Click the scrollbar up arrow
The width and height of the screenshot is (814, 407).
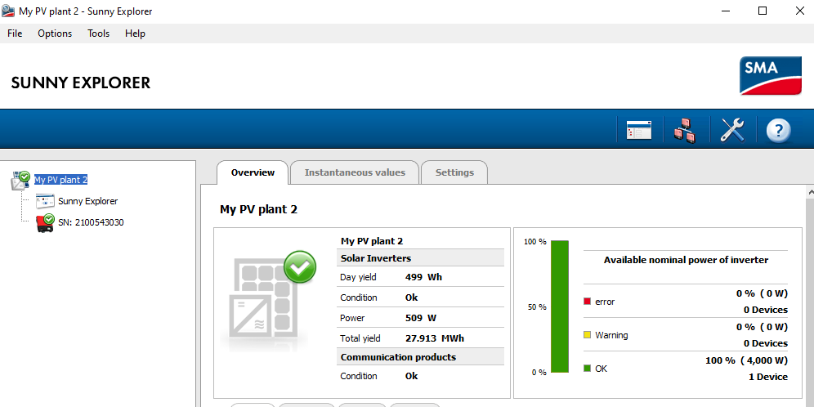pyautogui.click(x=810, y=191)
